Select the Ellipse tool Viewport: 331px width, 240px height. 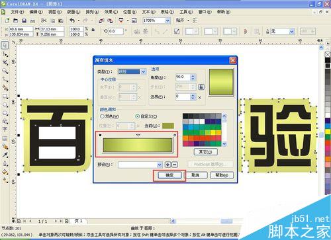click(5, 104)
